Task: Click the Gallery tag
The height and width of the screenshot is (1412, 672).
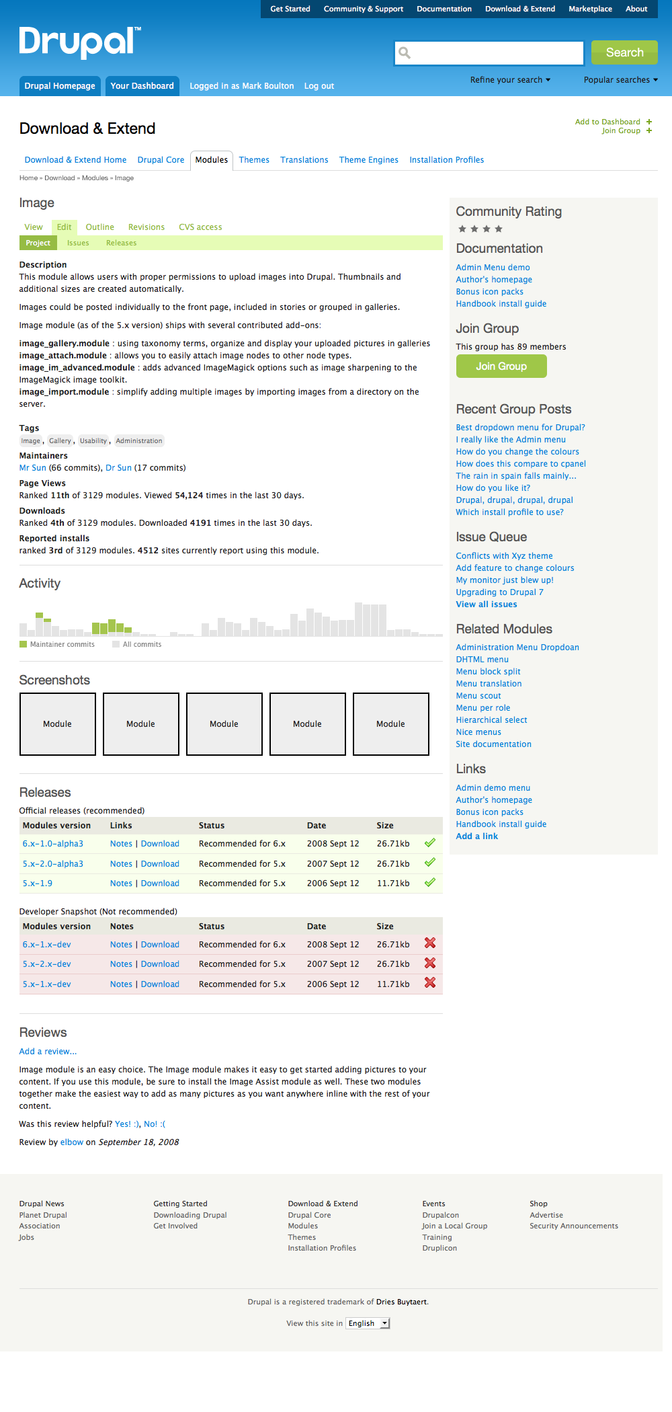Action: (x=60, y=441)
